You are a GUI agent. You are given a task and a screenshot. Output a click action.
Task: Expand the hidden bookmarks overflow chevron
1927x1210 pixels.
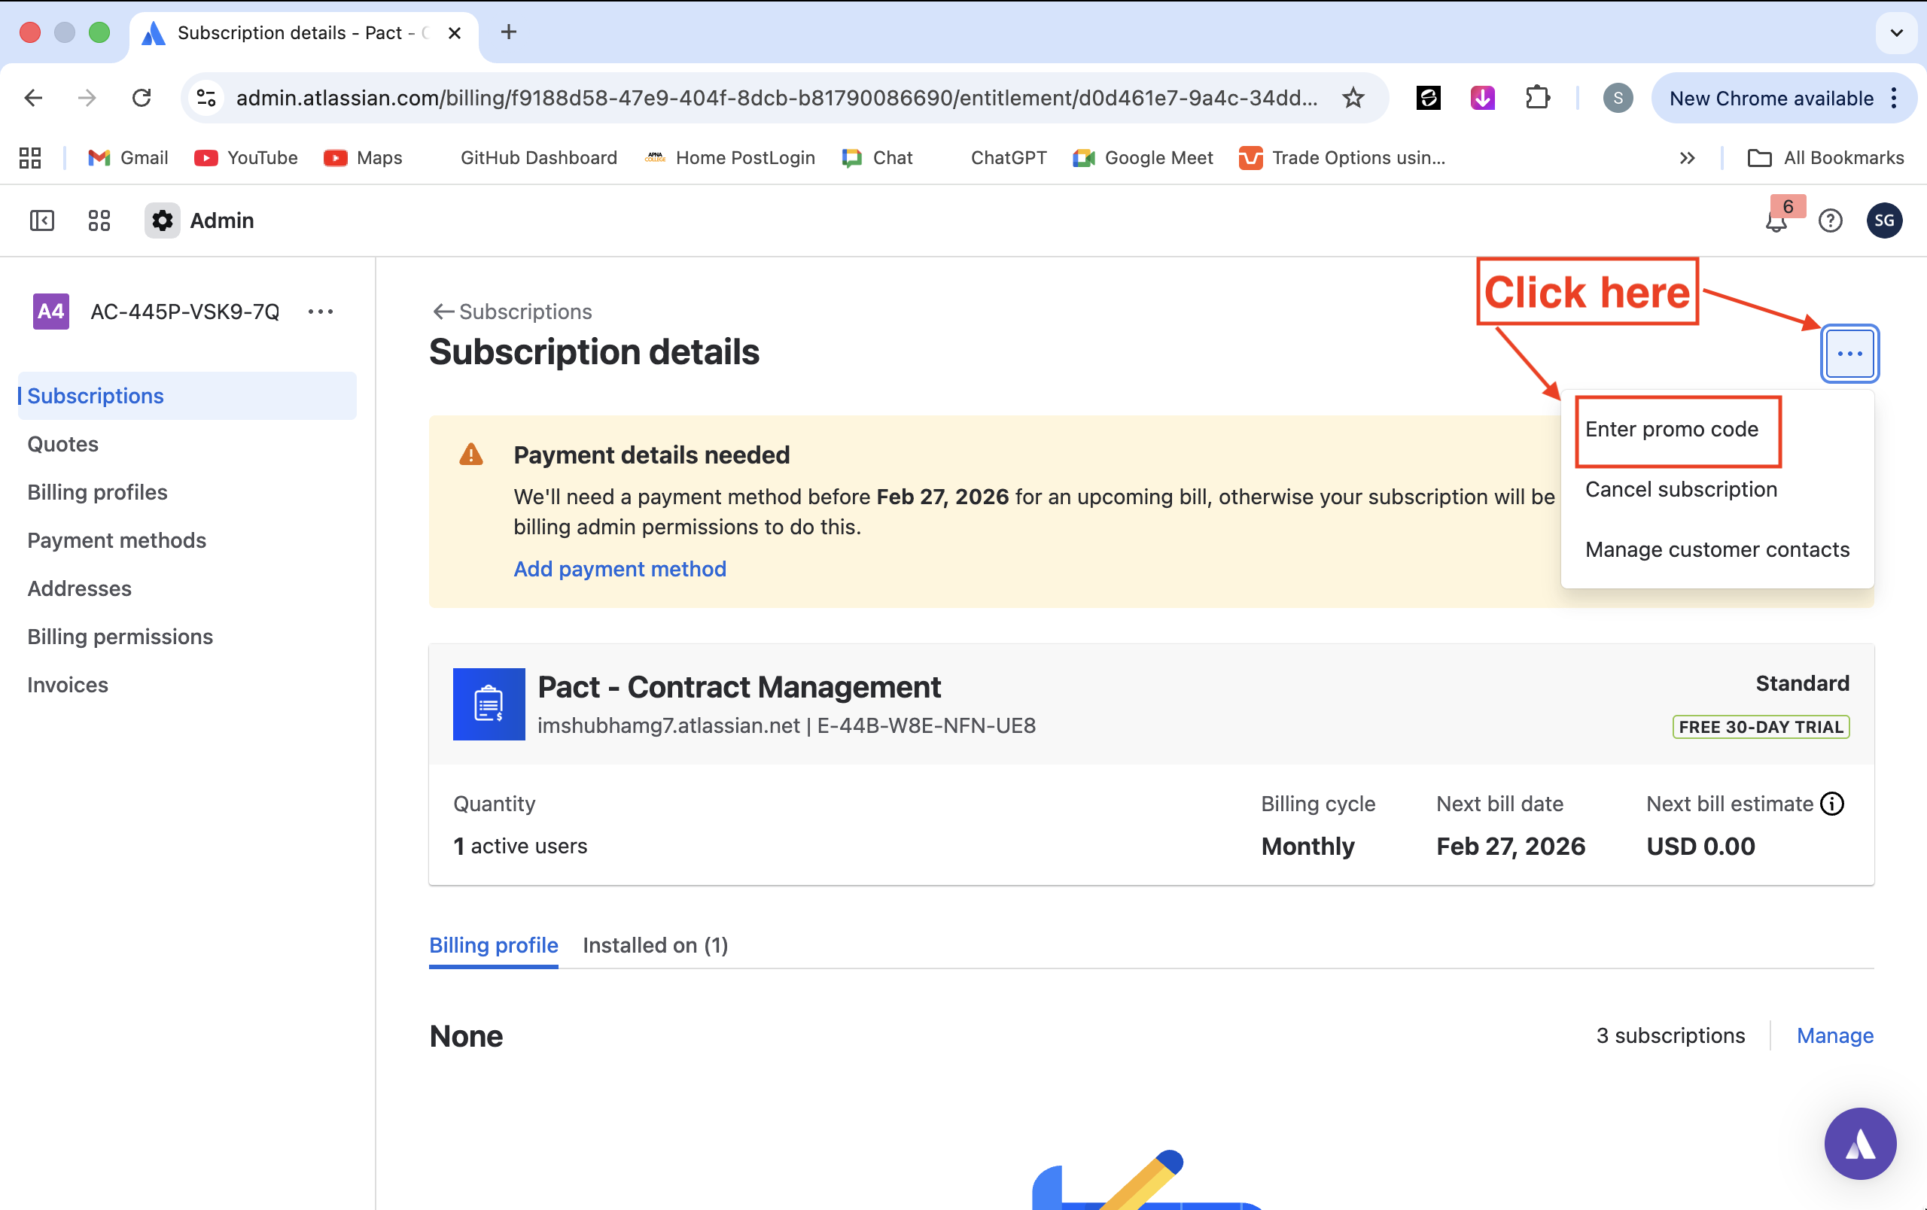pyautogui.click(x=1687, y=158)
